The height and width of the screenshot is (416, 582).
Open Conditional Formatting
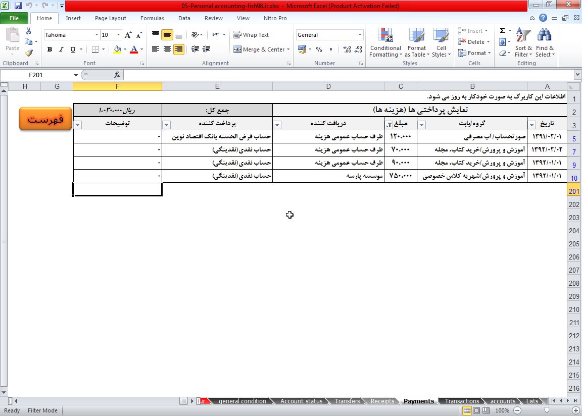[385, 42]
